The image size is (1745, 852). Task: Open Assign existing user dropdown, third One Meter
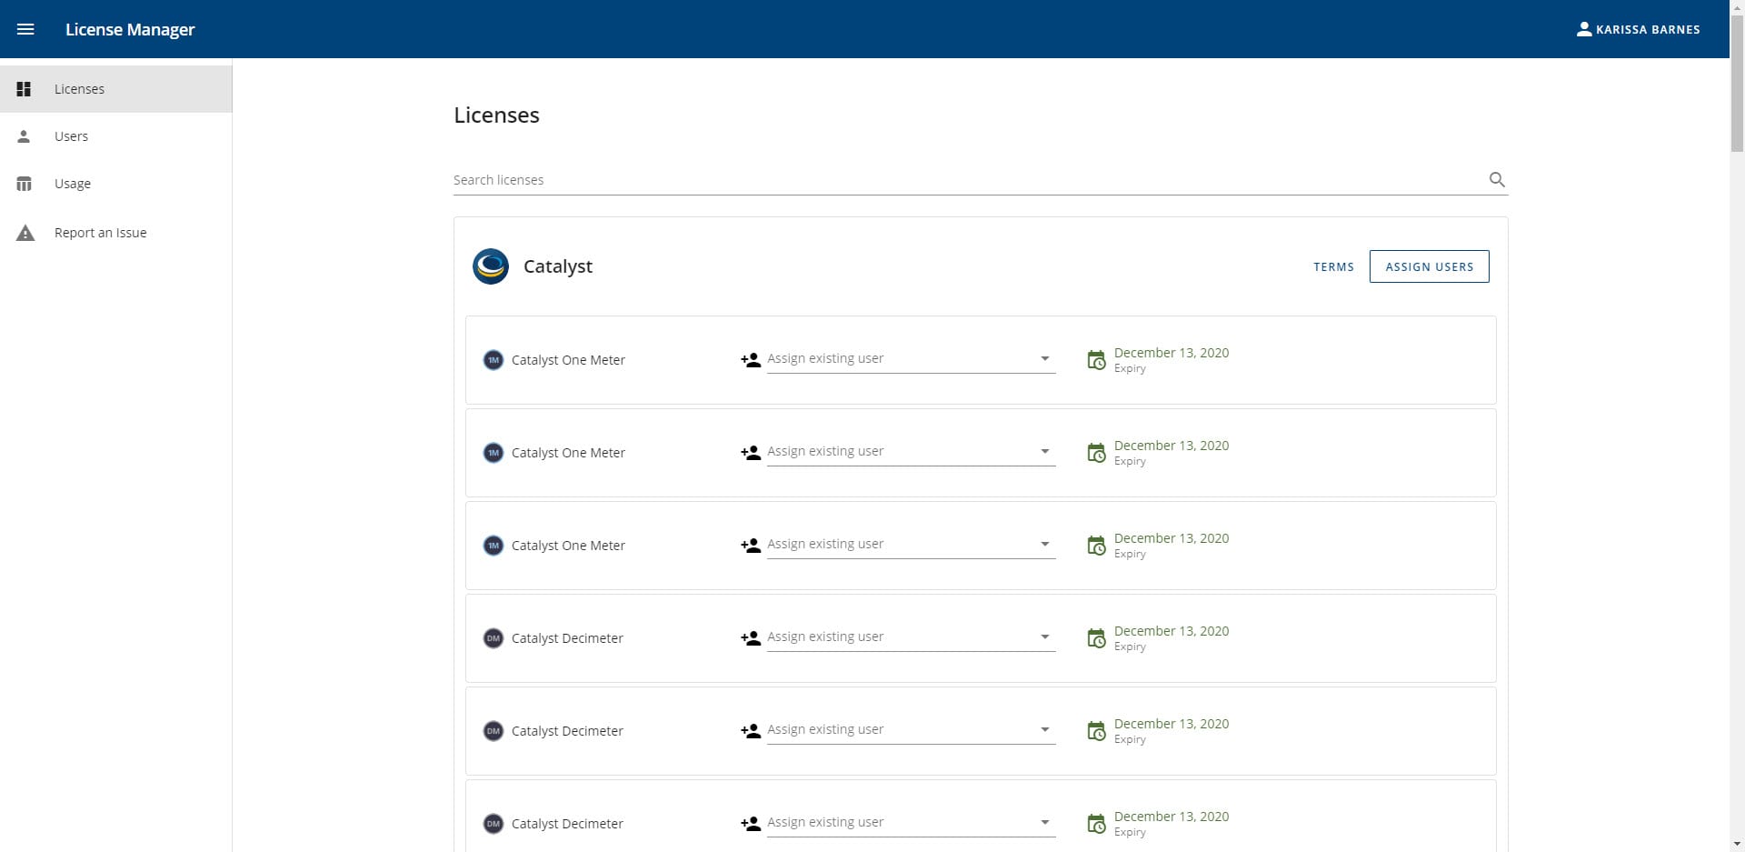pos(911,544)
